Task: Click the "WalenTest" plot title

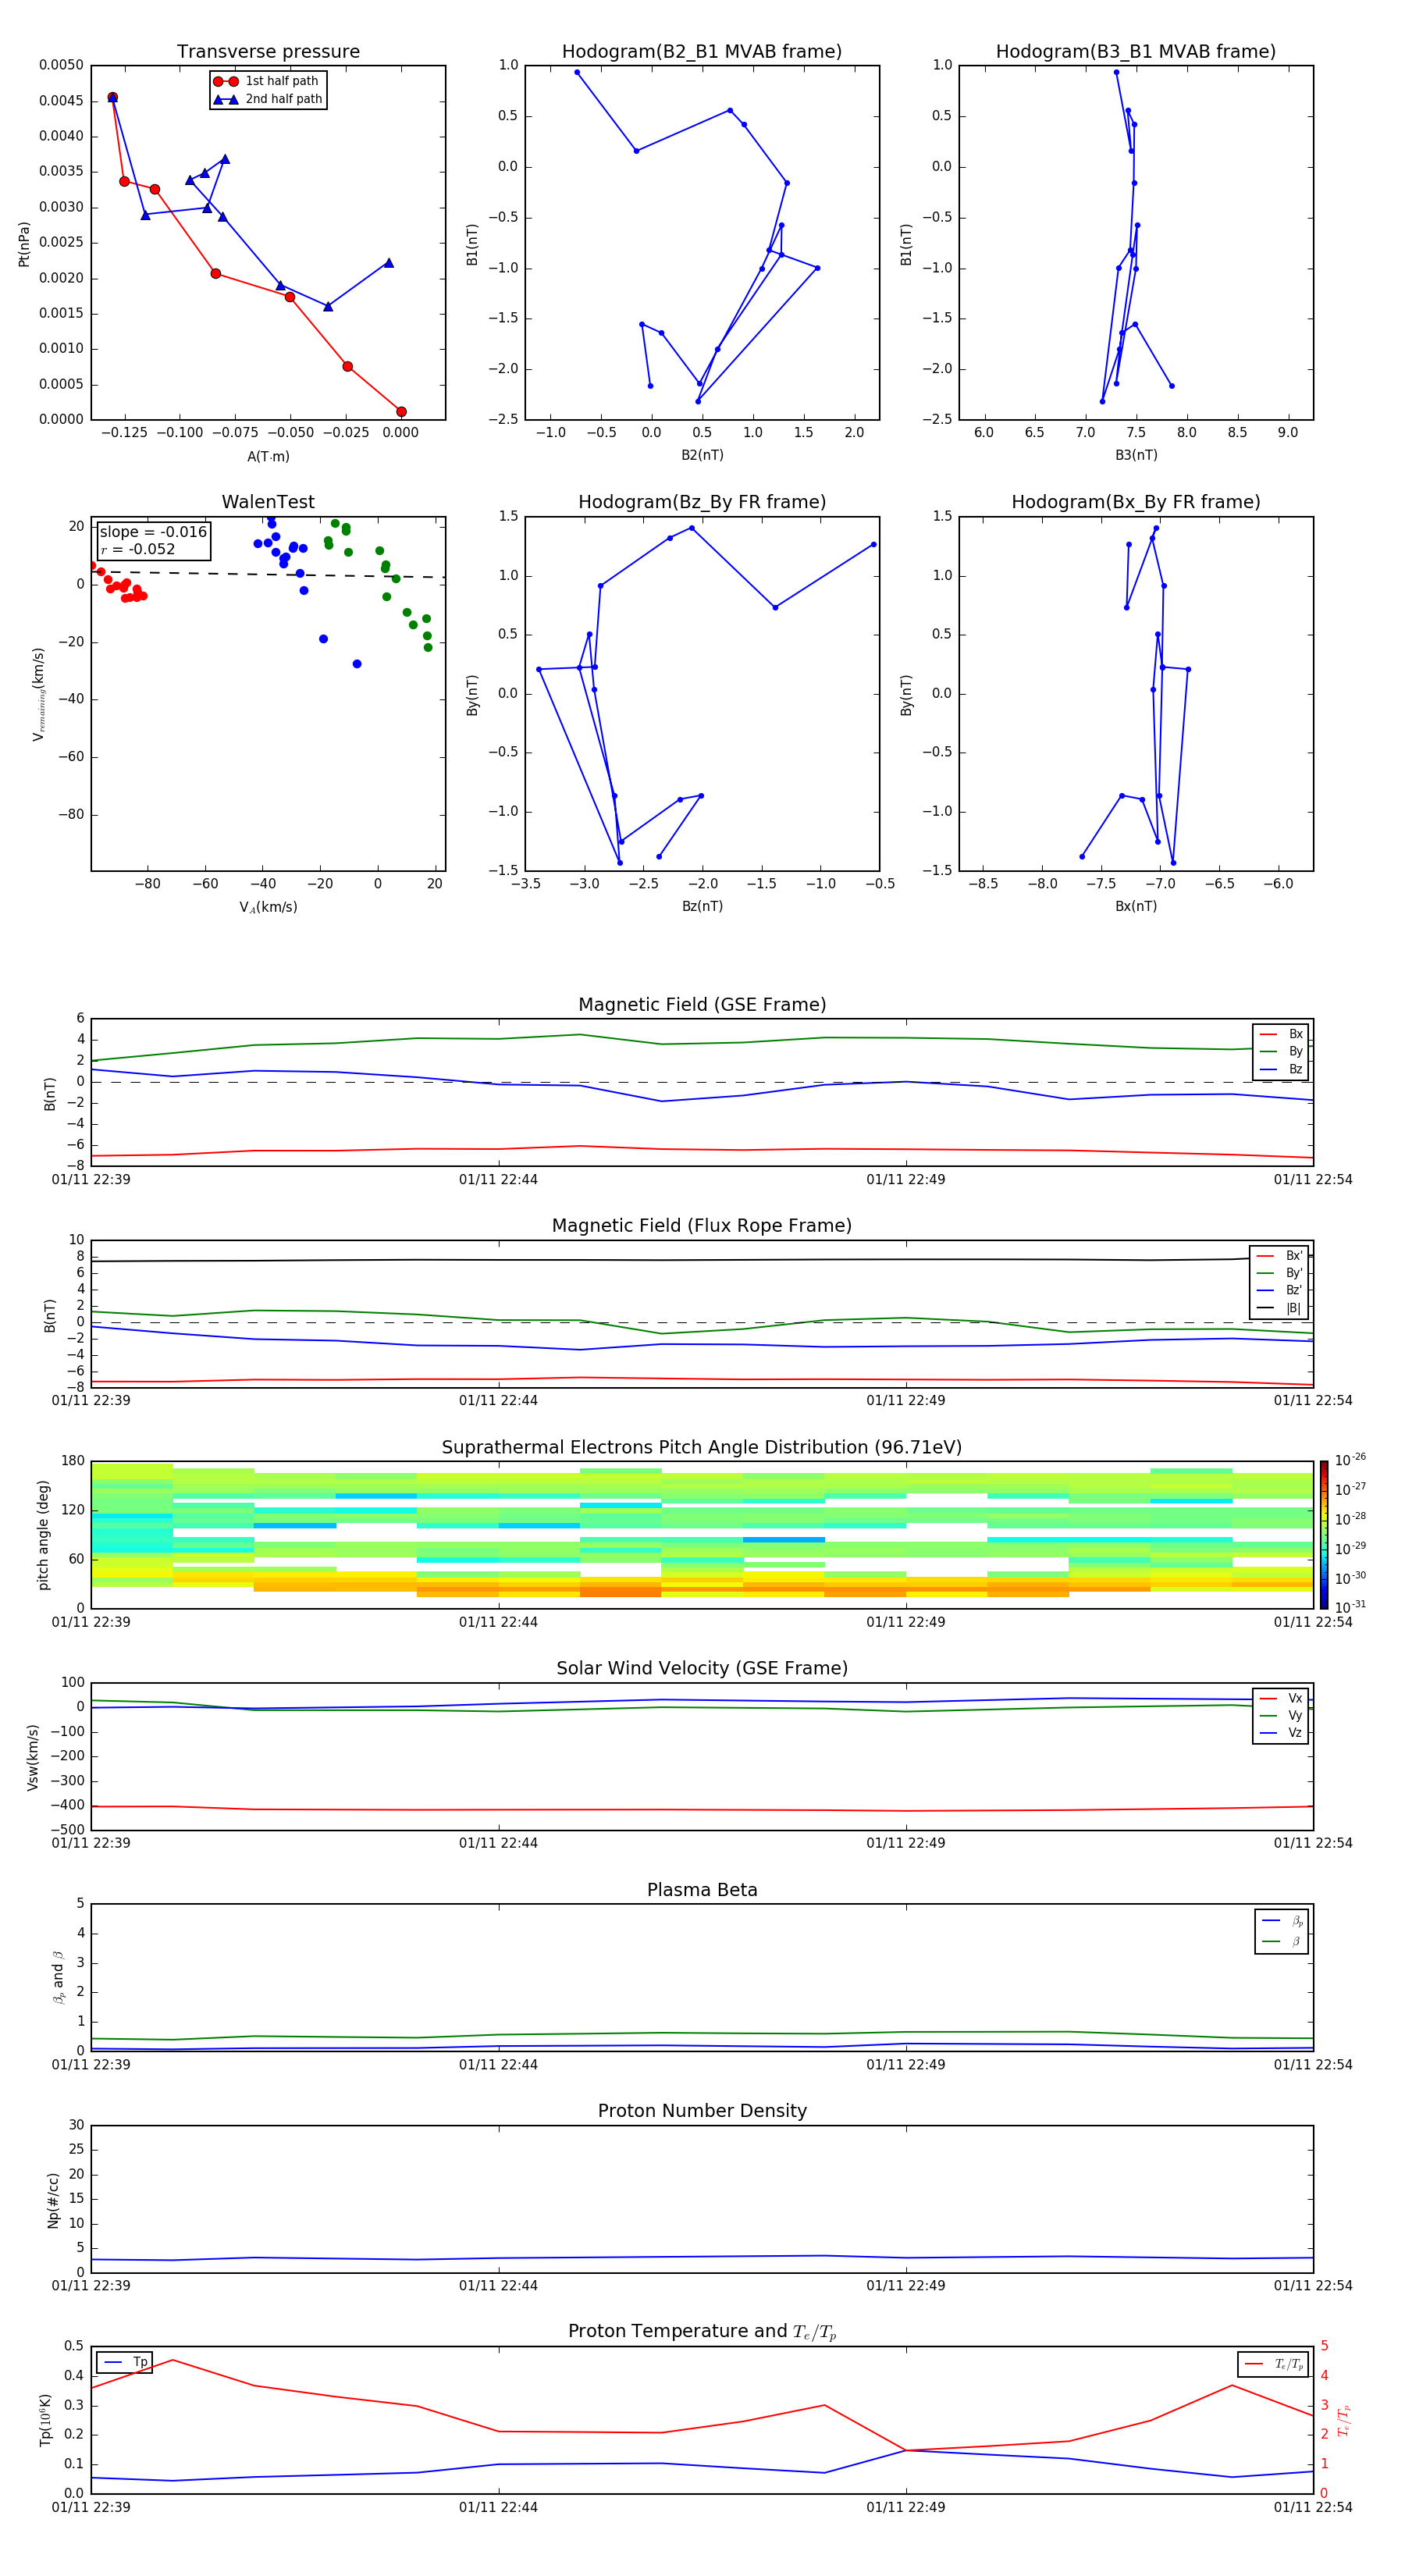Action: click(x=268, y=502)
